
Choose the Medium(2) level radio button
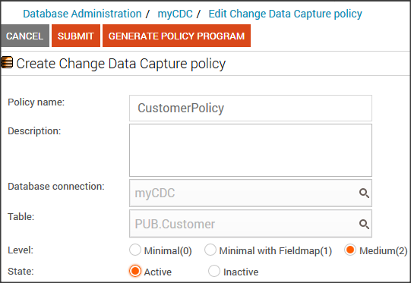pos(350,250)
